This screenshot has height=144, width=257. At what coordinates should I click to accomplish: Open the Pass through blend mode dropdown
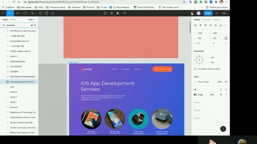point(204,82)
